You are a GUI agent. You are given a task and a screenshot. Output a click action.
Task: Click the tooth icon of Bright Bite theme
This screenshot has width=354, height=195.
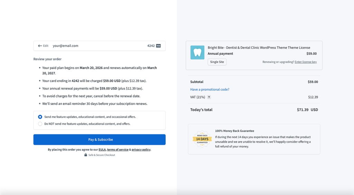point(197,53)
